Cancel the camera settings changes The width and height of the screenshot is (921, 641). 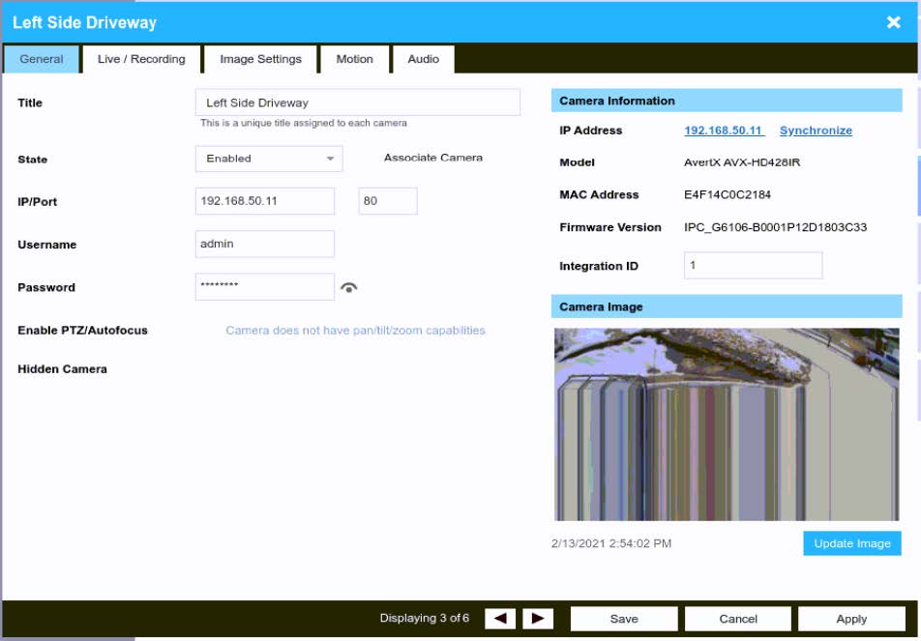[x=738, y=619]
